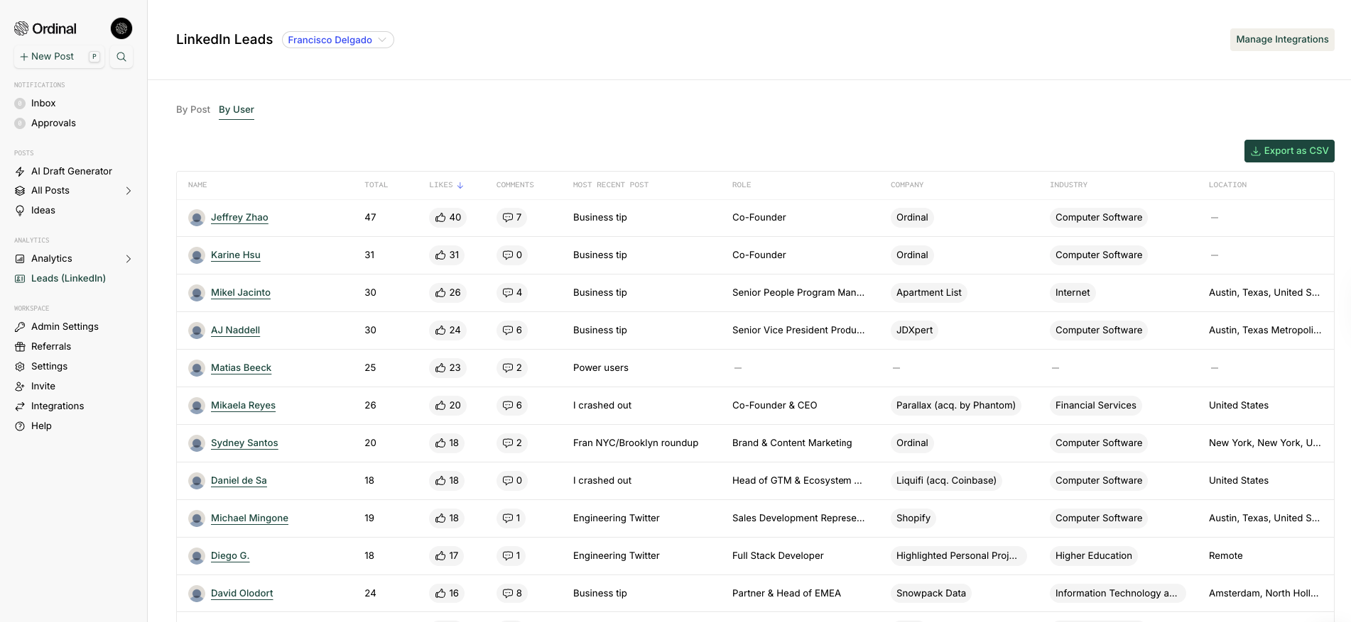The height and width of the screenshot is (622, 1351).
Task: Click Jeffrey Zhao's thumbs-up likes badge
Action: (447, 218)
